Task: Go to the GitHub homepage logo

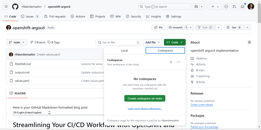Action: pyautogui.click(x=15, y=7)
